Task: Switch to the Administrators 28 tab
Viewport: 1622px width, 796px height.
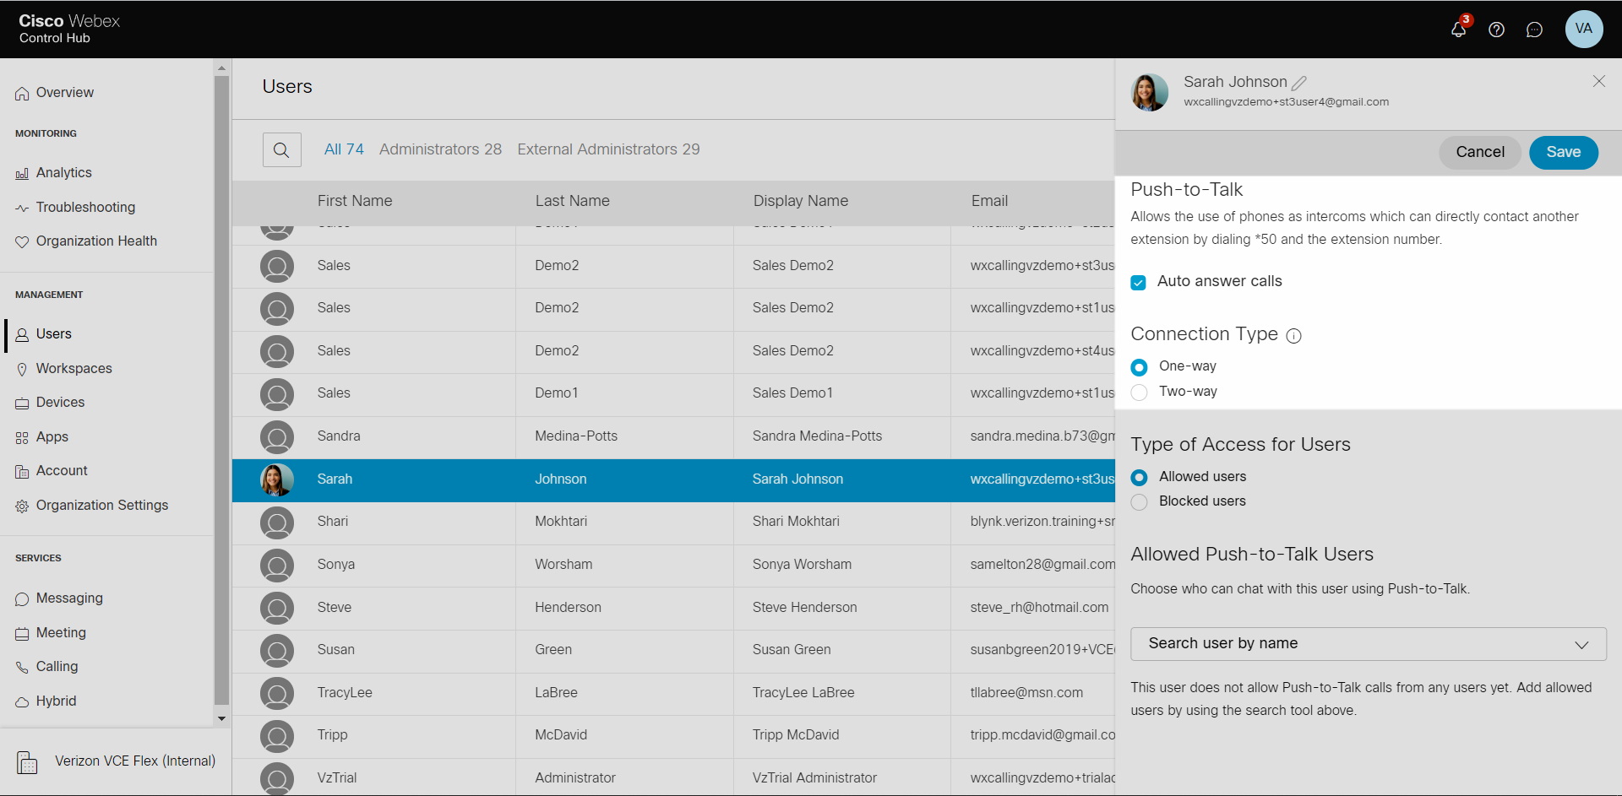Action: click(440, 149)
